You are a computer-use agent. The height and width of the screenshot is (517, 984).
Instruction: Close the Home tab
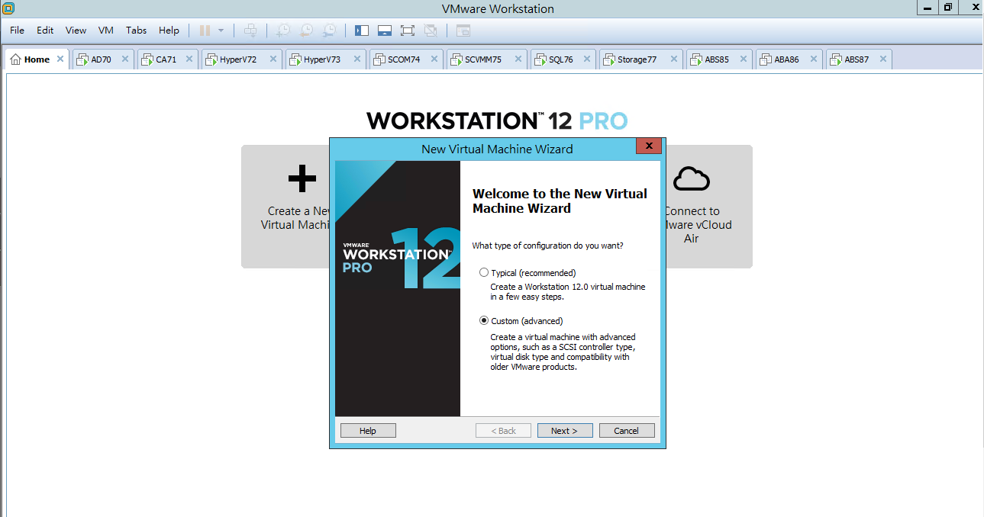tap(60, 59)
